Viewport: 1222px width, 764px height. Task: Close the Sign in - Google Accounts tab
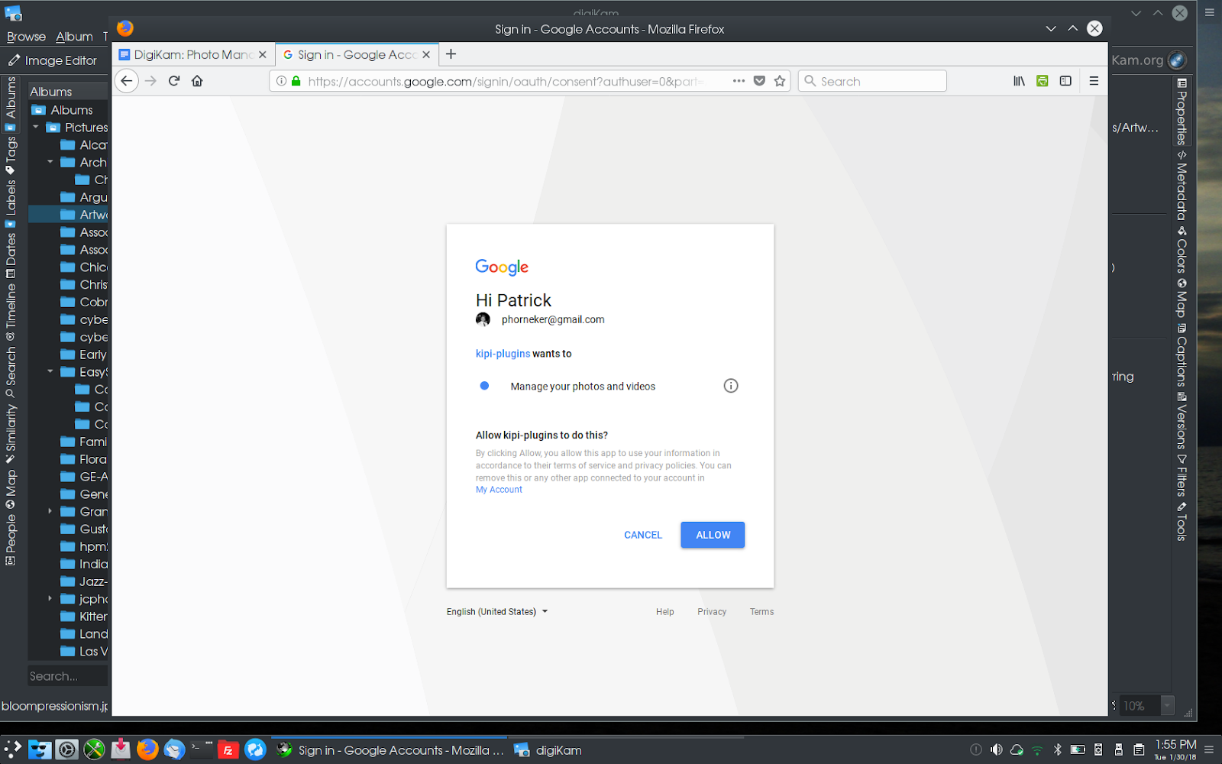(x=426, y=55)
